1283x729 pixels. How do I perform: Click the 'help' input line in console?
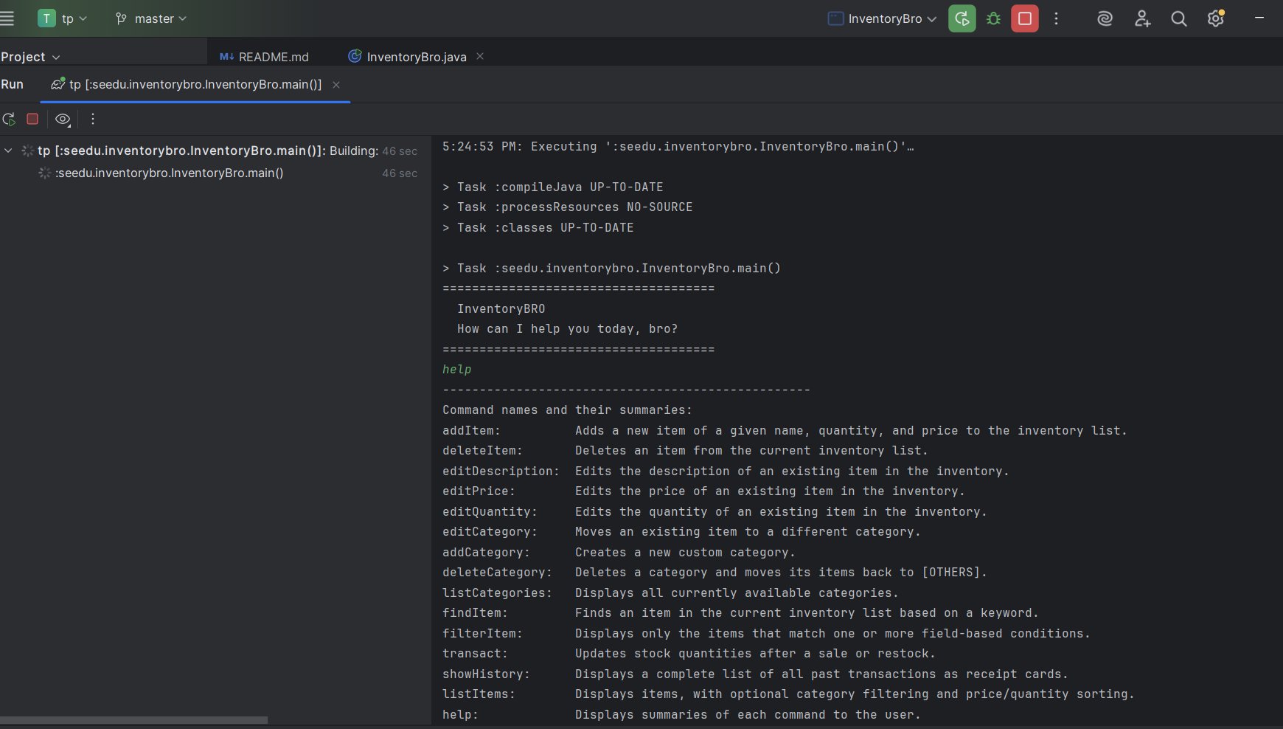[456, 369]
